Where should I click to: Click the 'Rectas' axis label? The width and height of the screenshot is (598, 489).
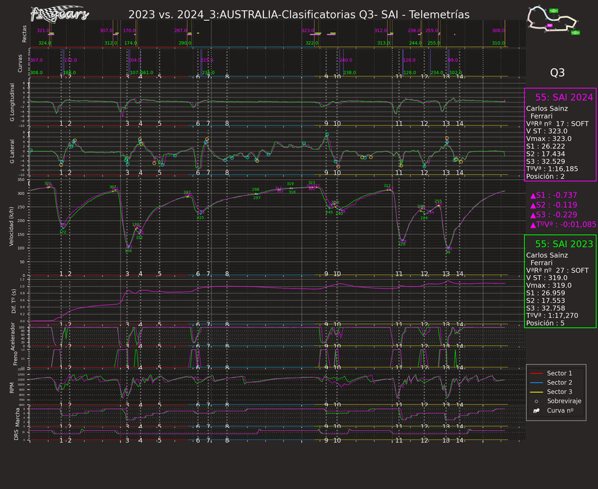pos(24,34)
